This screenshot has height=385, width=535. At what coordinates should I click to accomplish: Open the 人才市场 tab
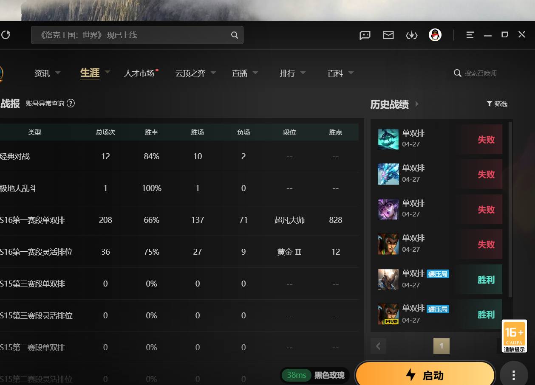[139, 73]
